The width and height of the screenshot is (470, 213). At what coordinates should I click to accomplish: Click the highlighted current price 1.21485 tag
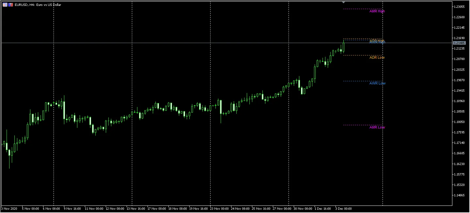461,43
